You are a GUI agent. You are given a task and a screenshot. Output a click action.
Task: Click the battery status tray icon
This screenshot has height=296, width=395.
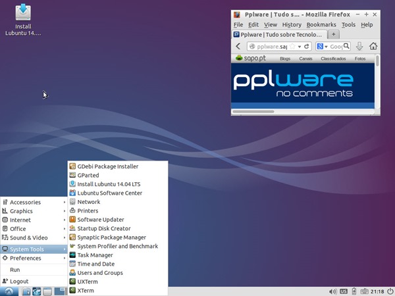tap(354, 291)
